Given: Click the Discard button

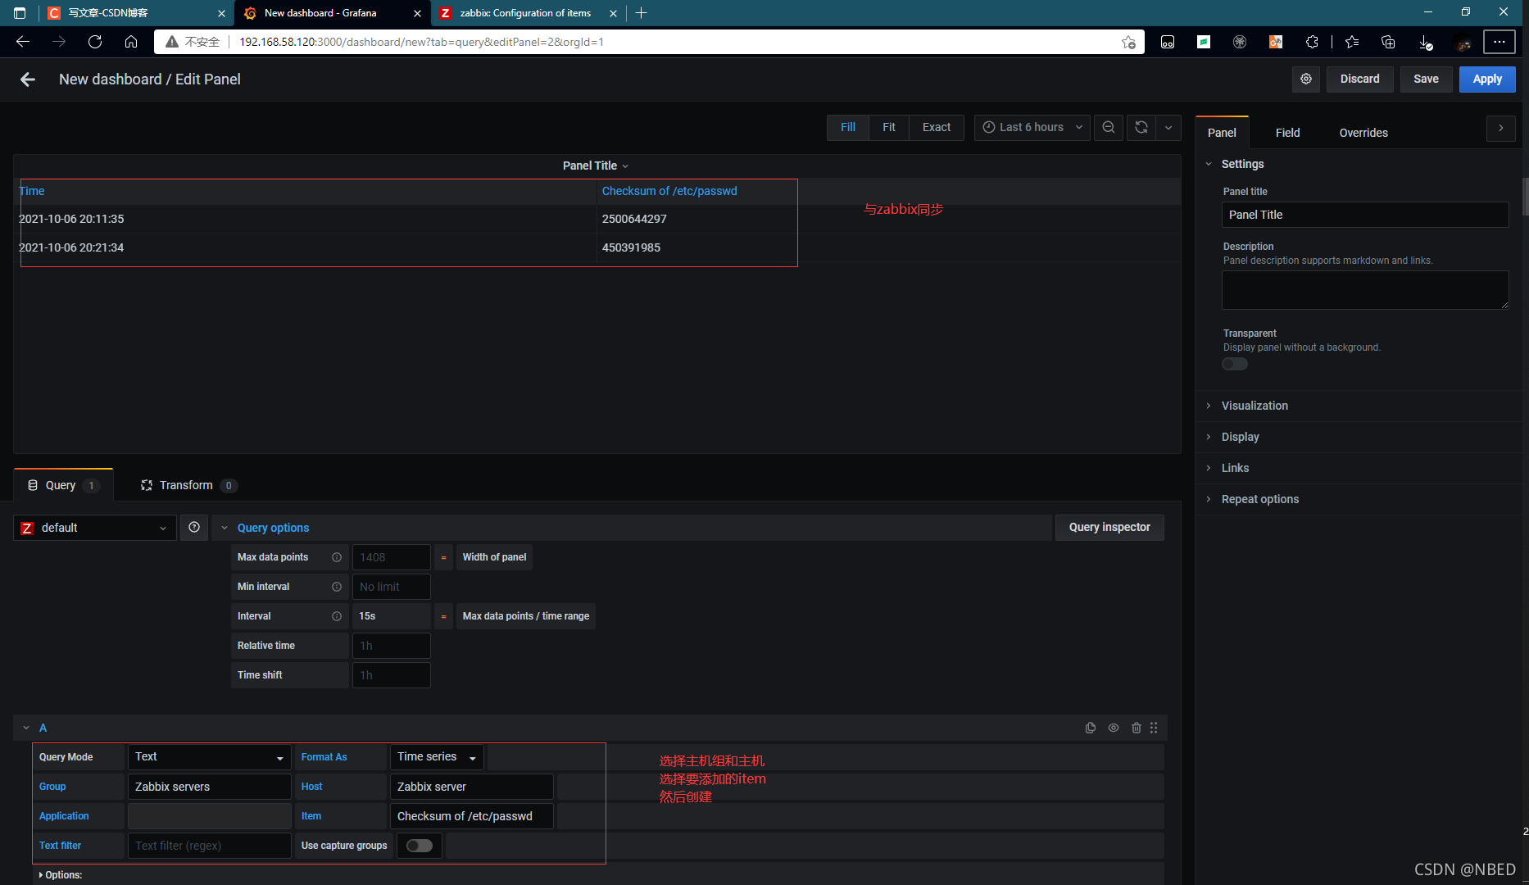Looking at the screenshot, I should pyautogui.click(x=1360, y=79).
